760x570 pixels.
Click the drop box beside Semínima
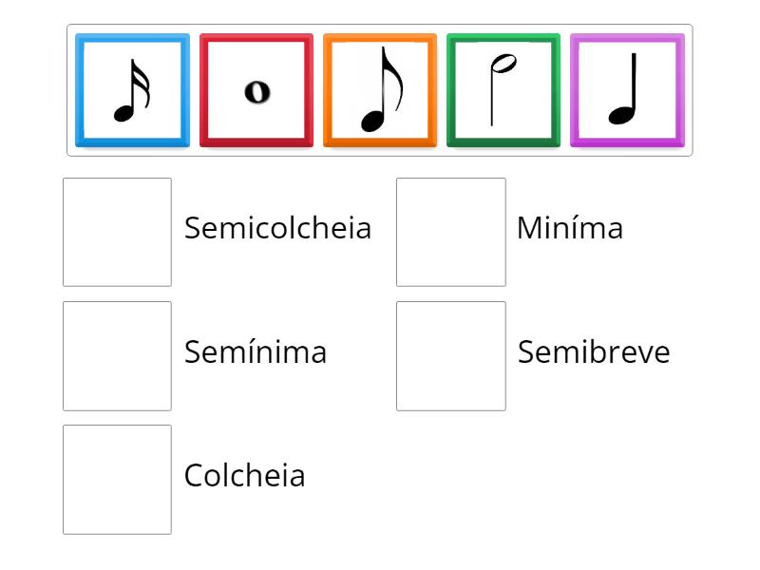click(x=117, y=354)
